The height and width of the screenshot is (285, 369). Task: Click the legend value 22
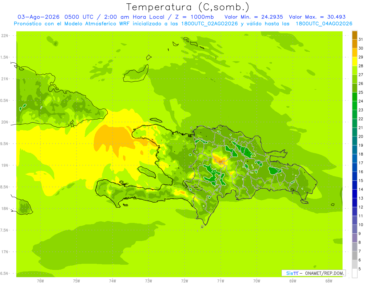pyautogui.click(x=361, y=119)
